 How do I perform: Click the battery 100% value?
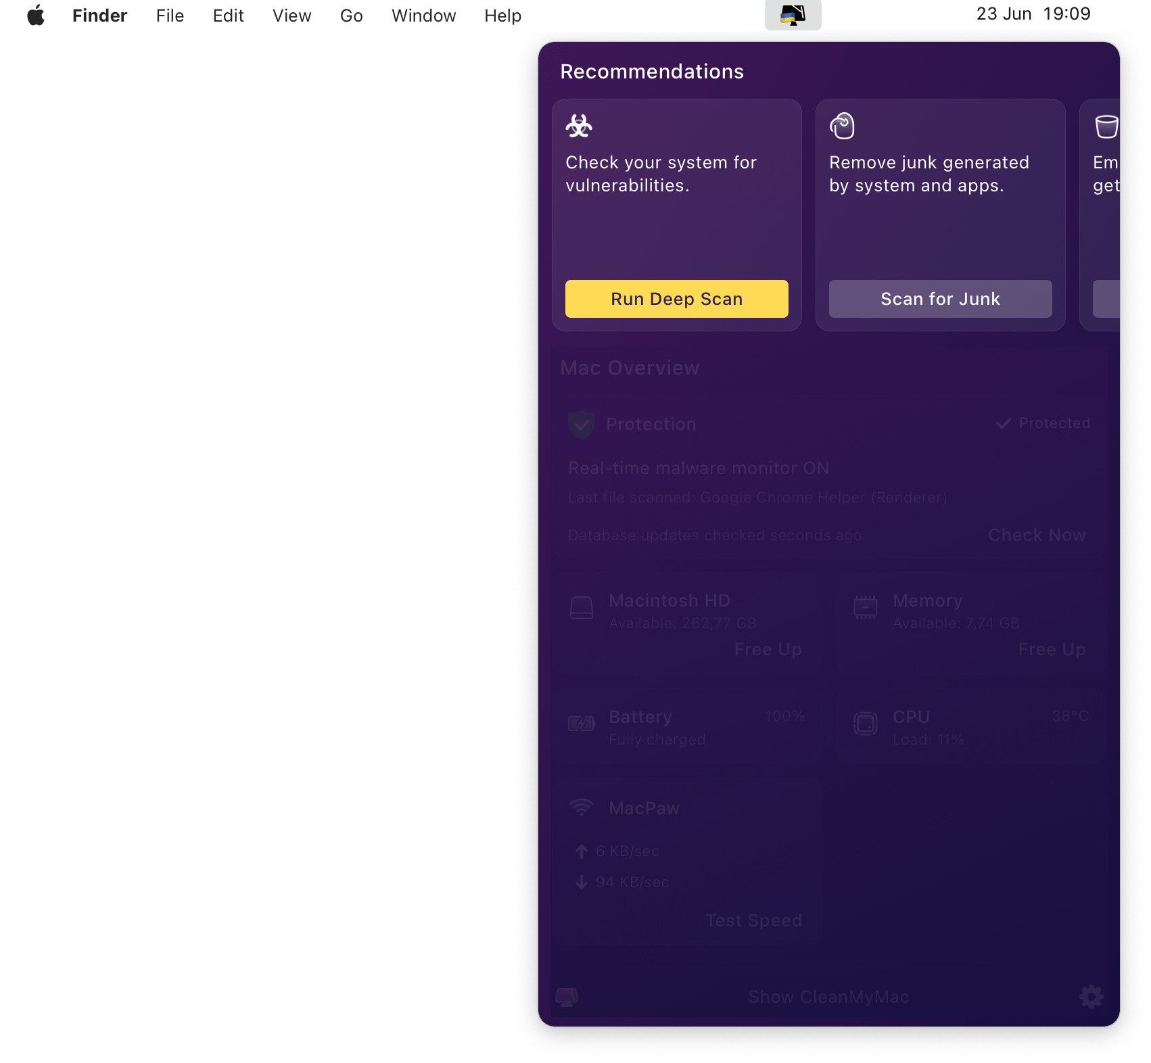[x=785, y=716]
